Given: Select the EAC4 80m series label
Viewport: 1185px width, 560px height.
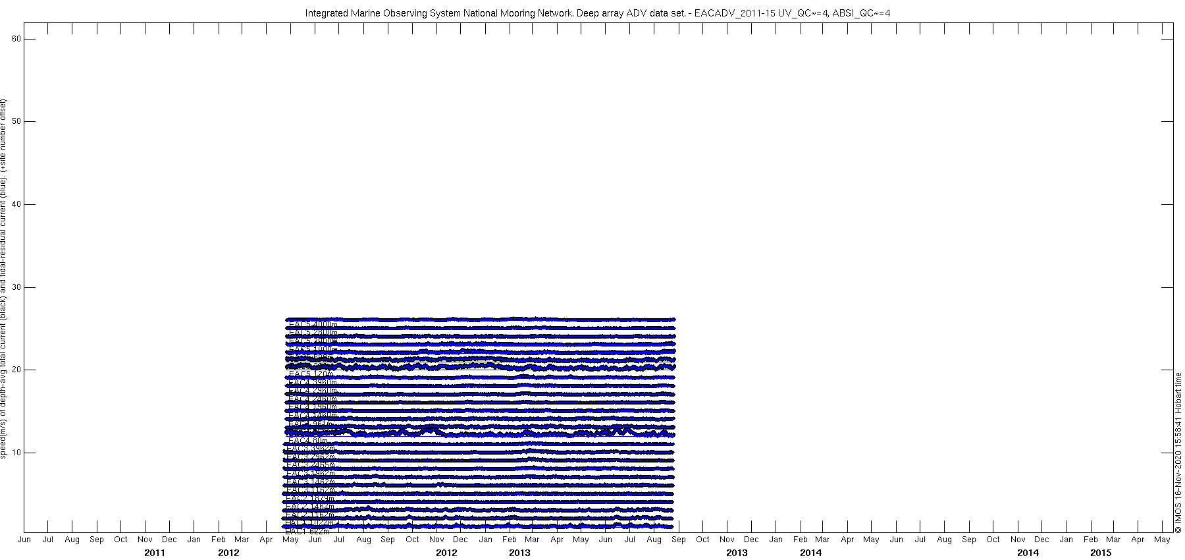Looking at the screenshot, I should [307, 440].
